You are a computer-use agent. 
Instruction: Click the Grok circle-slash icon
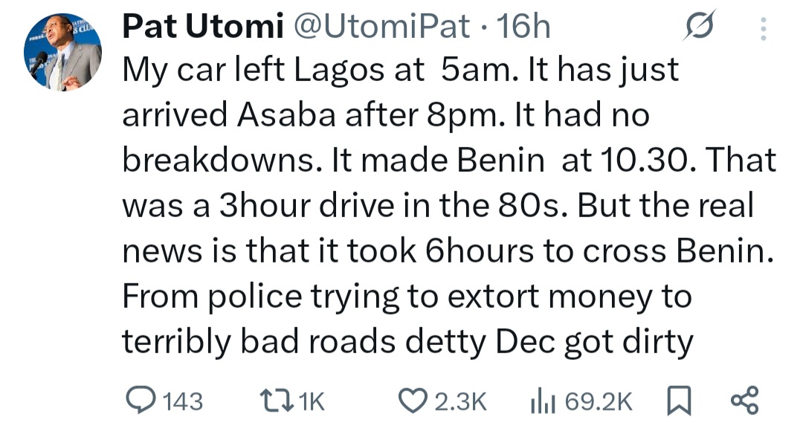[700, 28]
